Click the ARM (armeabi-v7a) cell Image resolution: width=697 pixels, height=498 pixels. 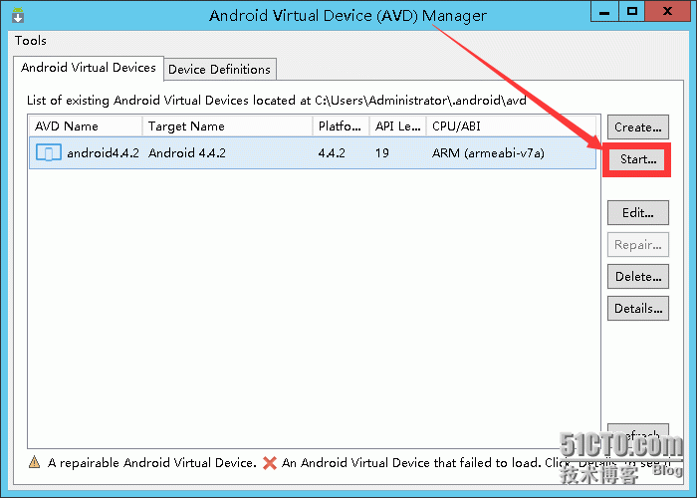pos(488,153)
